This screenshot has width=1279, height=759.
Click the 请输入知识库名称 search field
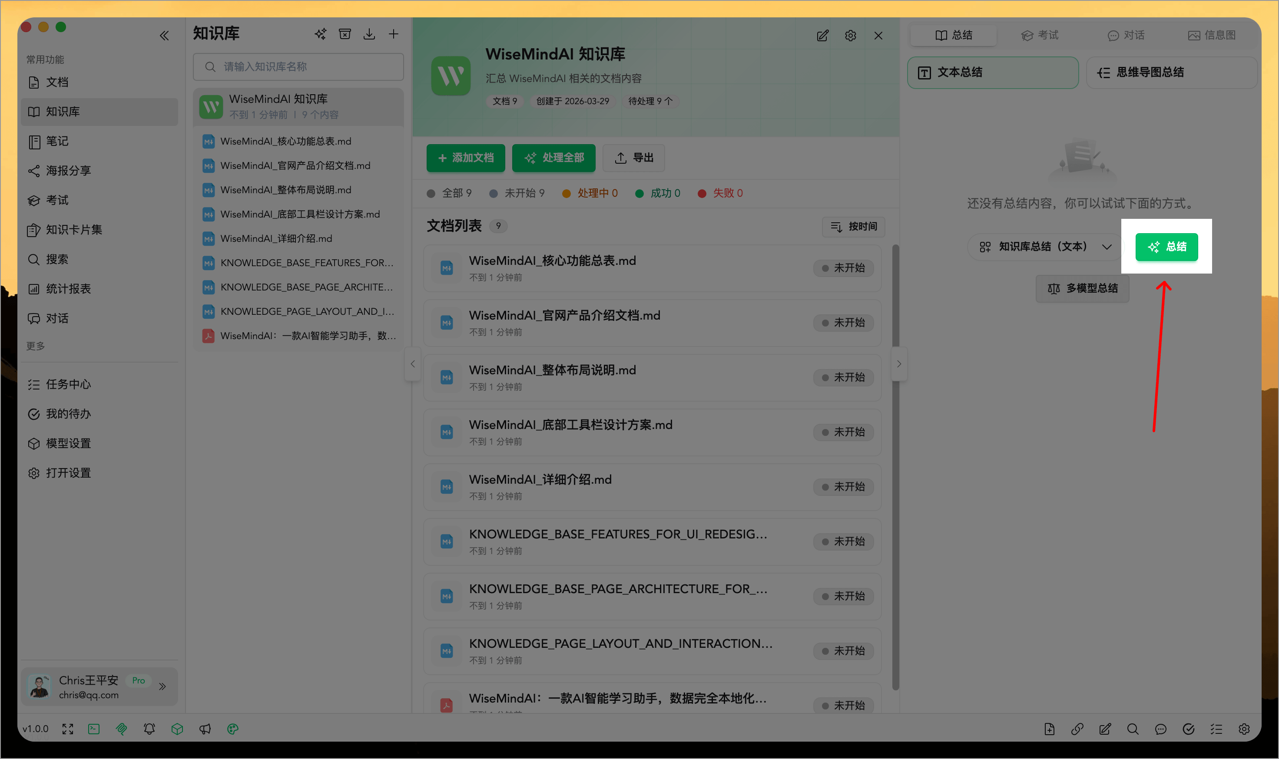(x=298, y=66)
